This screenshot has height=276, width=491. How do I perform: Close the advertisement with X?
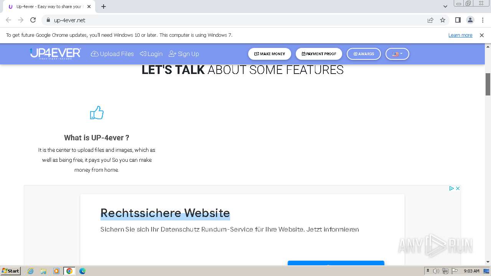[458, 188]
